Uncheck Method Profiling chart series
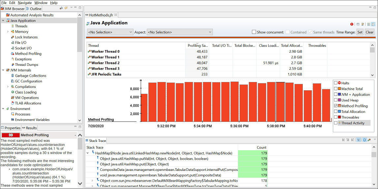378x189 pixels. click(x=335, y=106)
